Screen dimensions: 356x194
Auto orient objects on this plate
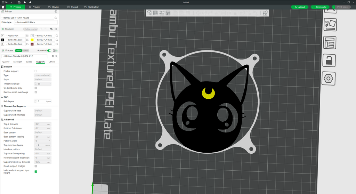click(x=330, y=25)
